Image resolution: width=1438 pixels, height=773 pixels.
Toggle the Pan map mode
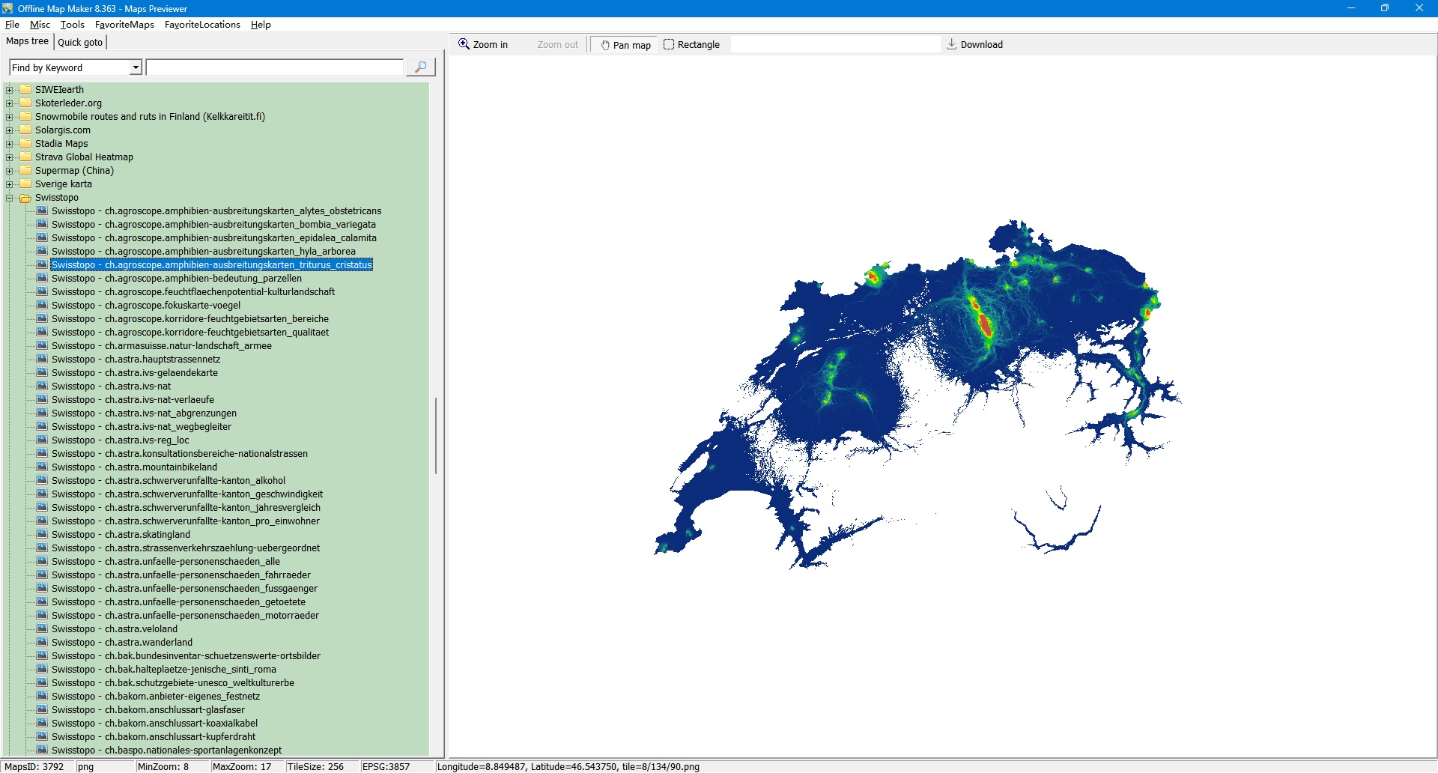point(625,45)
